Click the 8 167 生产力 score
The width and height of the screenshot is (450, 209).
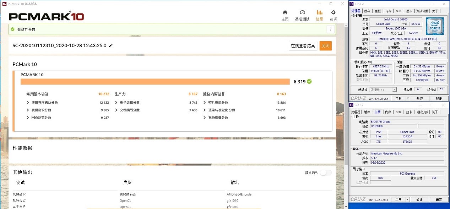(x=193, y=94)
